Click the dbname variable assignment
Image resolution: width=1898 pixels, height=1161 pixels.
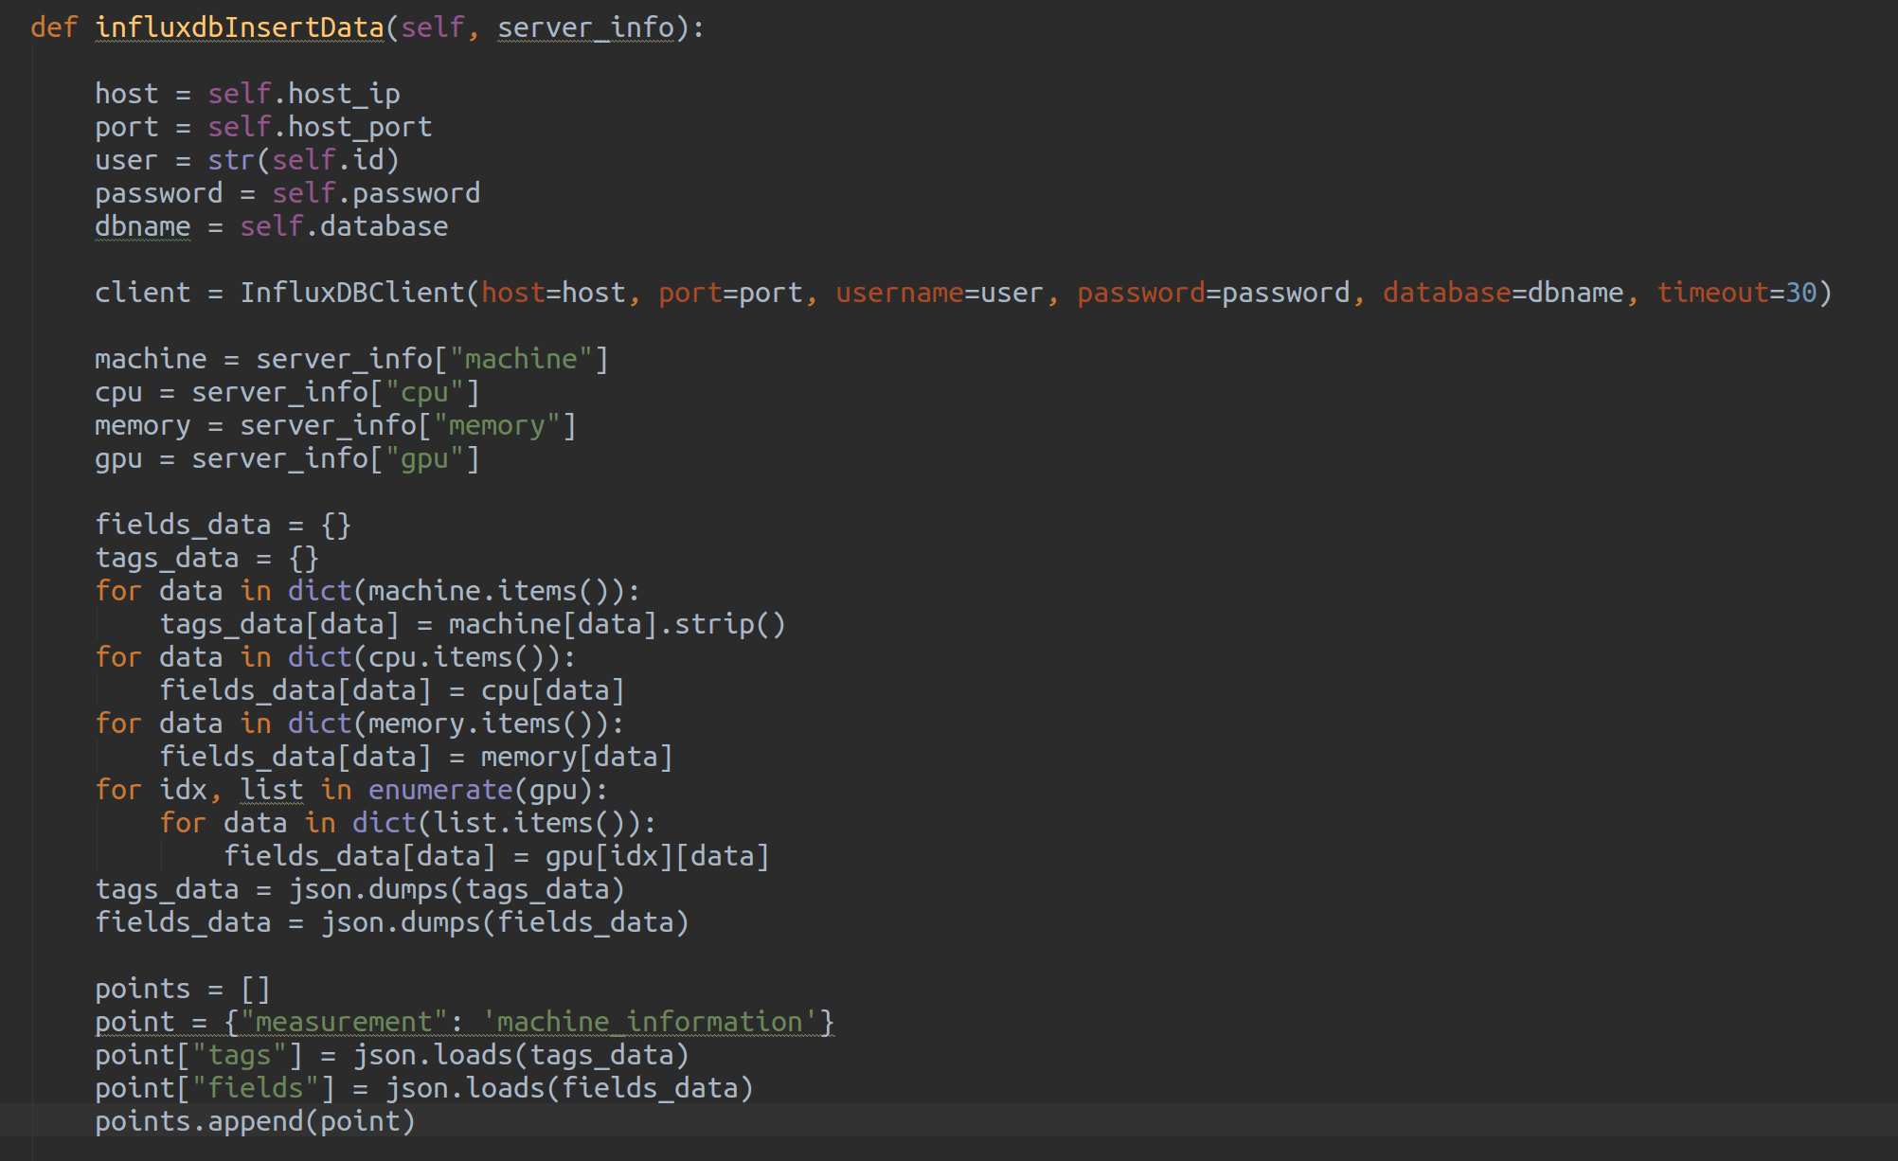point(142,226)
